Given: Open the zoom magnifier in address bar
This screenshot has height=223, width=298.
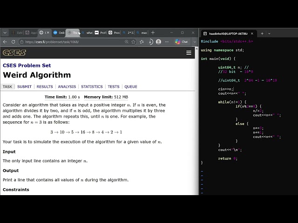Looking at the screenshot, I should (x=126, y=42).
